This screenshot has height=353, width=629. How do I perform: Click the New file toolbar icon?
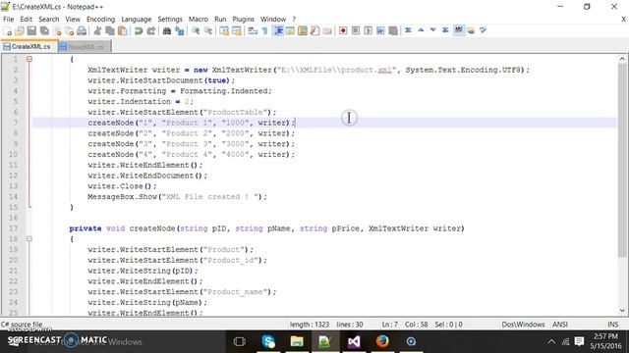7,30
